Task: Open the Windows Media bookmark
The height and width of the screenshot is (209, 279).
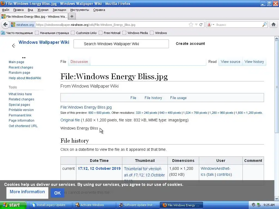Action: [x=135, y=33]
